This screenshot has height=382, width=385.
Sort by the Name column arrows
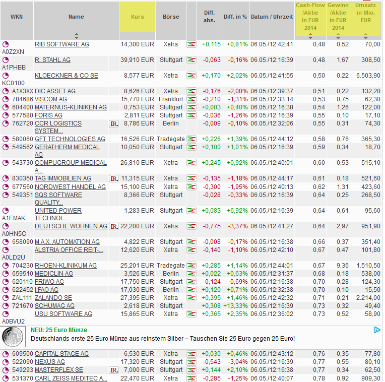click(77, 36)
